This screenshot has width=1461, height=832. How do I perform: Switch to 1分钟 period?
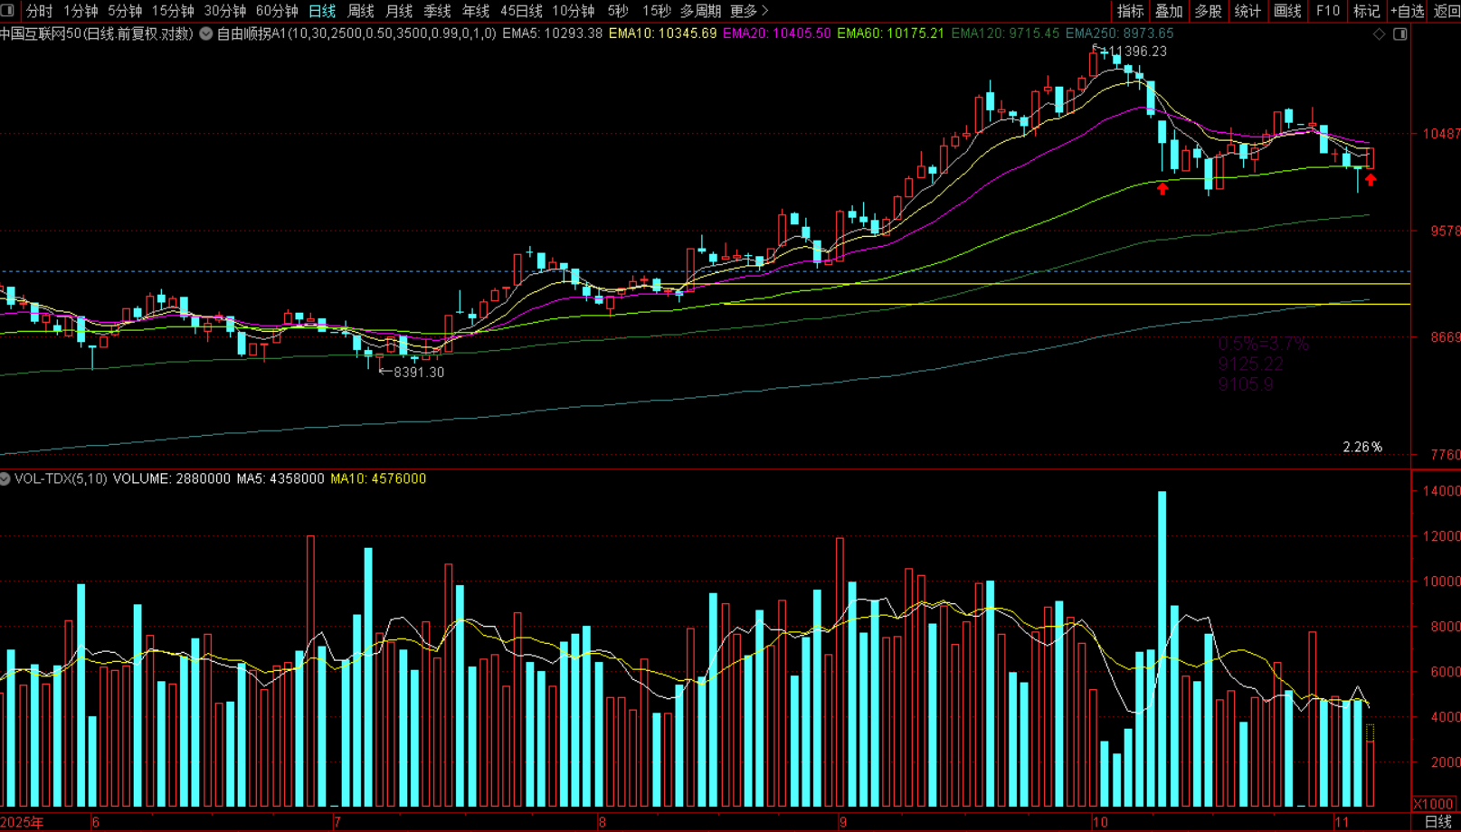(81, 11)
